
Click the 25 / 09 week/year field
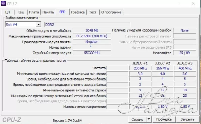184,53
